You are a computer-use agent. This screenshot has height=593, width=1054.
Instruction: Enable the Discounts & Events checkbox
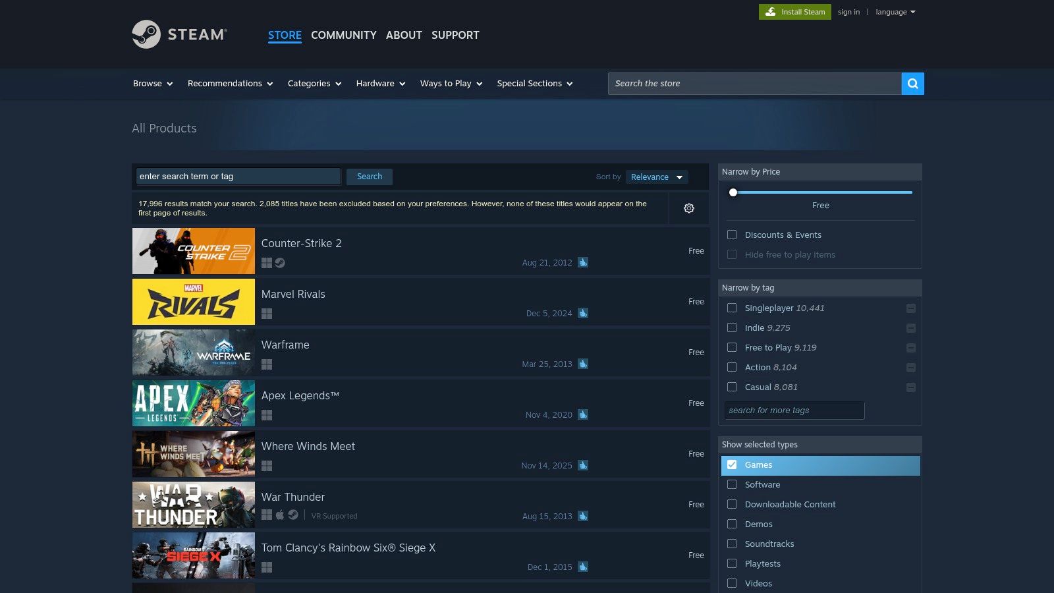click(731, 235)
